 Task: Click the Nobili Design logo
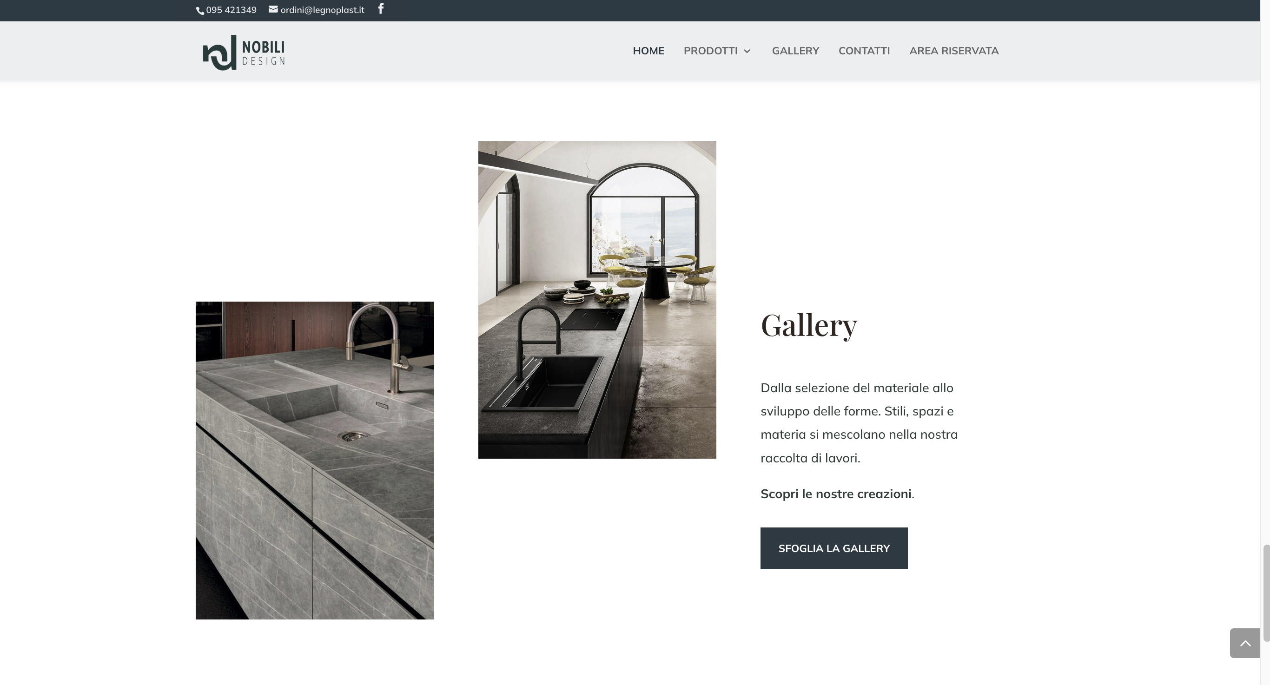click(x=244, y=52)
